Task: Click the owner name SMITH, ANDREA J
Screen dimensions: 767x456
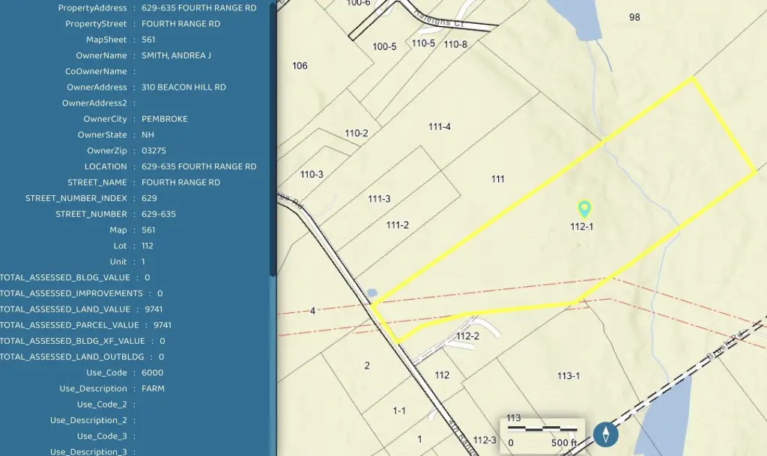Action: 176,55
